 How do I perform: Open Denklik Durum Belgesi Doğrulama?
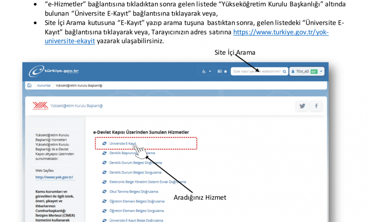[x=136, y=162]
